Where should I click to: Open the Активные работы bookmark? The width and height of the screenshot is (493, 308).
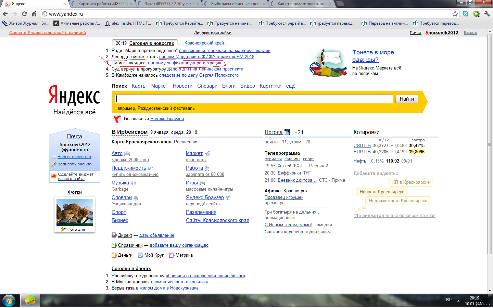point(77,23)
